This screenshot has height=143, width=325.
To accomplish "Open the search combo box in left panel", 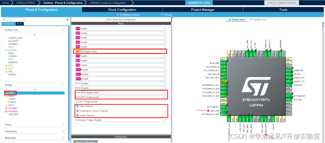I will point(16,19).
